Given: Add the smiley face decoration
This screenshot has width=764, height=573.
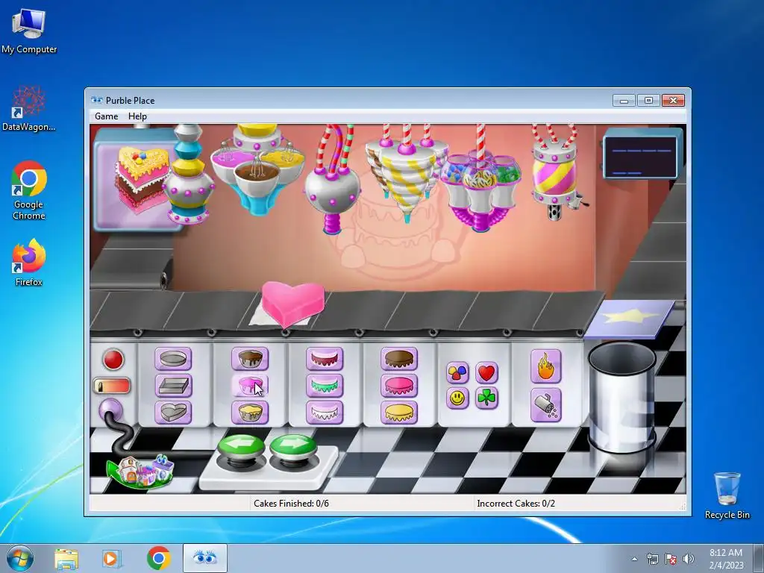Looking at the screenshot, I should point(457,398).
